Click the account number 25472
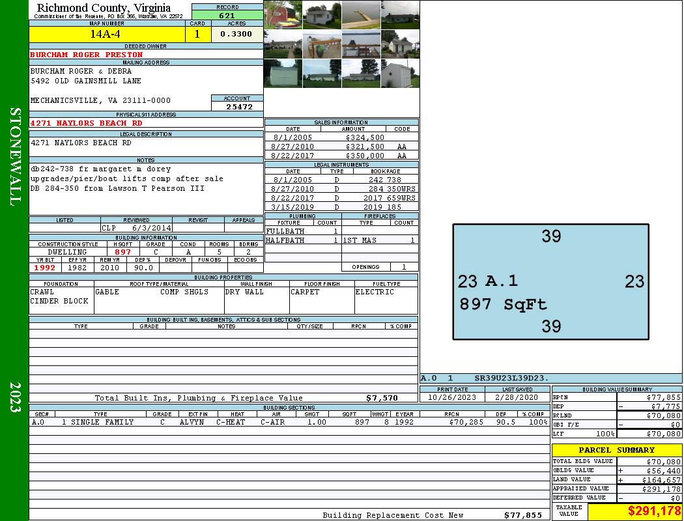The width and height of the screenshot is (684, 521). pos(238,107)
